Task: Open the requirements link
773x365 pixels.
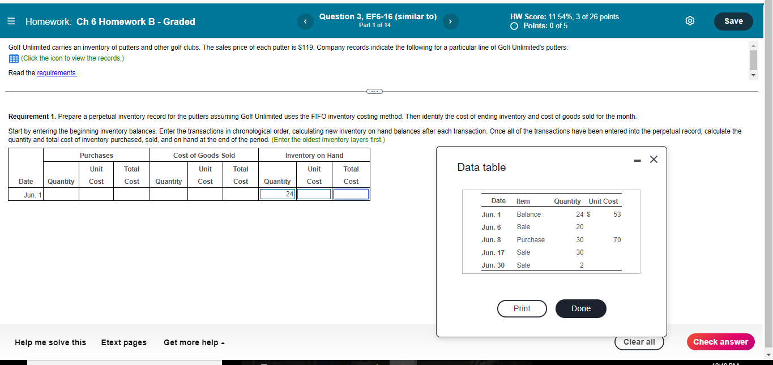Action: [57, 72]
